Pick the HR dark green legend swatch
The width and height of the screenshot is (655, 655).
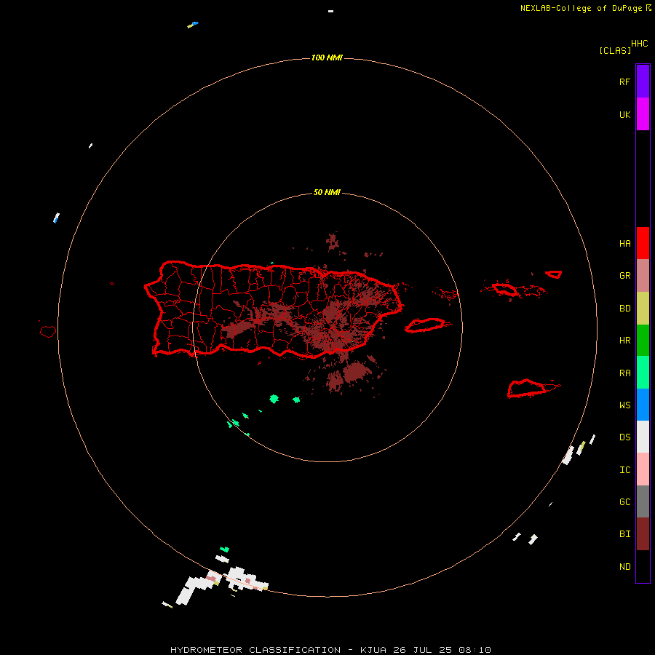(643, 340)
